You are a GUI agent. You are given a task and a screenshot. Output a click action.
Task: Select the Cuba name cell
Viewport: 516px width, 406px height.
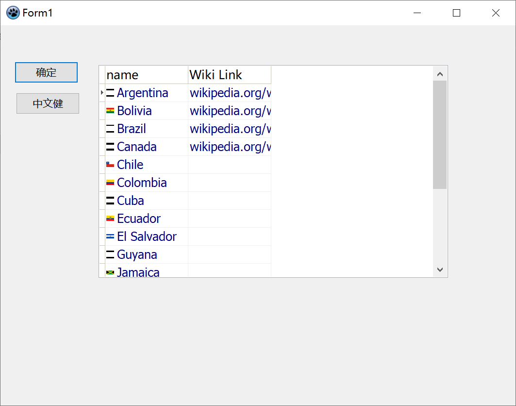[131, 201]
